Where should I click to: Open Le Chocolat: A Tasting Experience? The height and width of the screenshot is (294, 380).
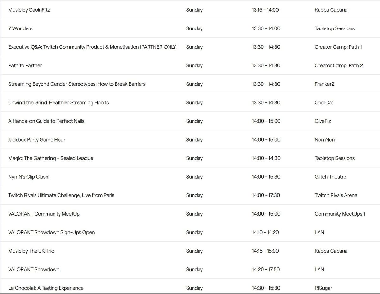tap(46, 288)
